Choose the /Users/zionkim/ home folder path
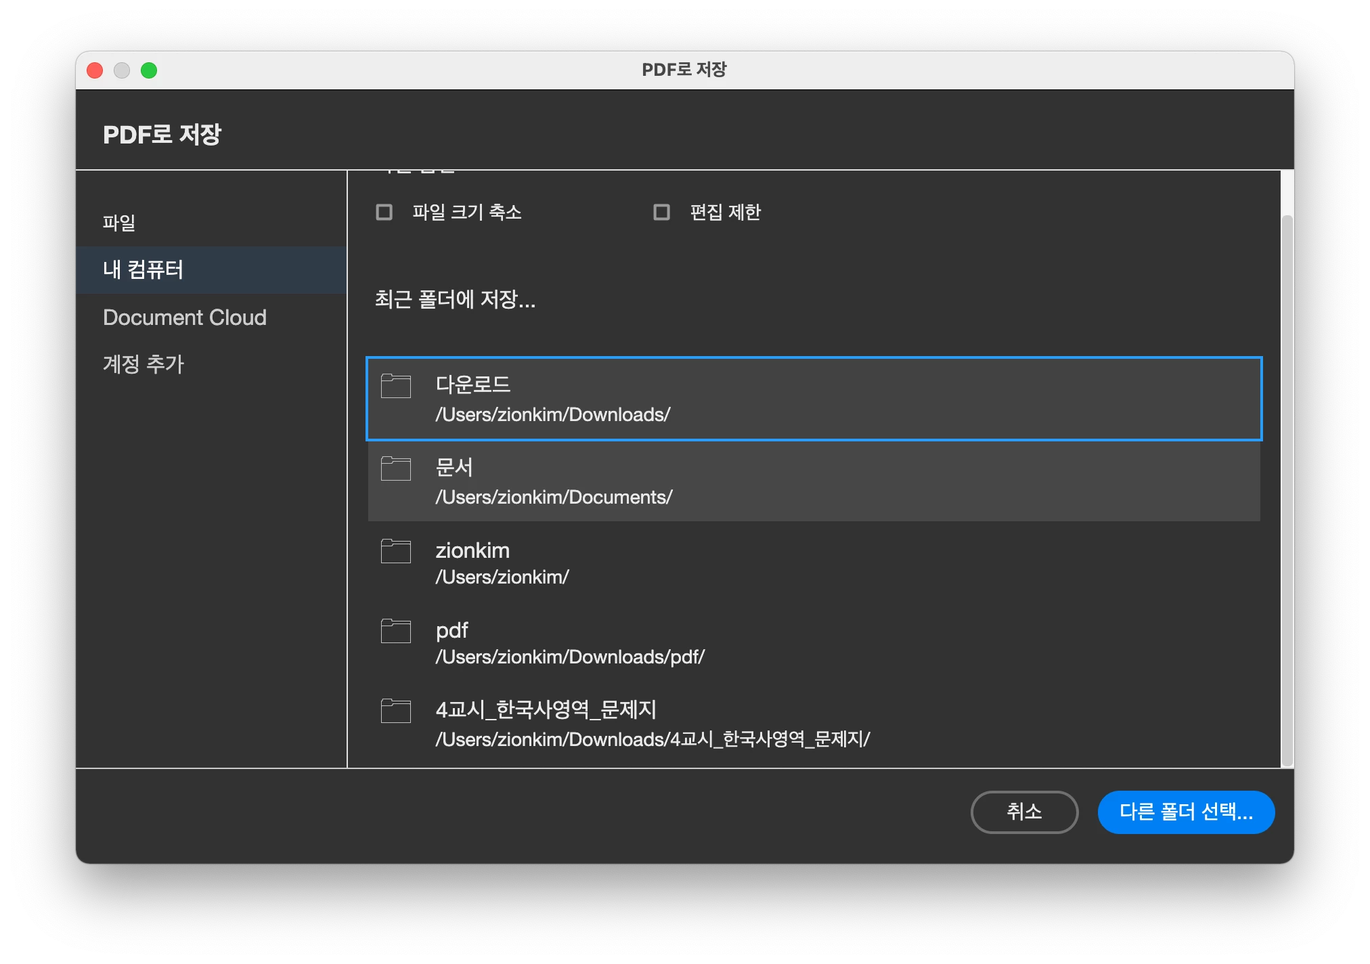Screen dimensions: 1370x964 (502, 577)
